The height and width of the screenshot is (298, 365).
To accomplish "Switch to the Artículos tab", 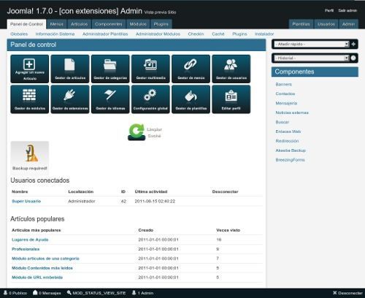I will tap(79, 24).
